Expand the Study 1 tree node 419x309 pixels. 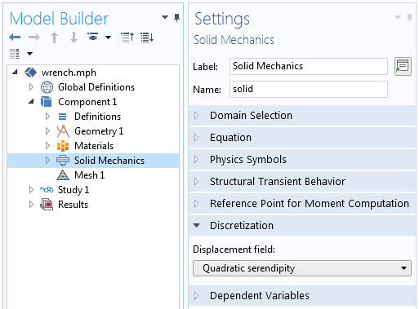[31, 190]
